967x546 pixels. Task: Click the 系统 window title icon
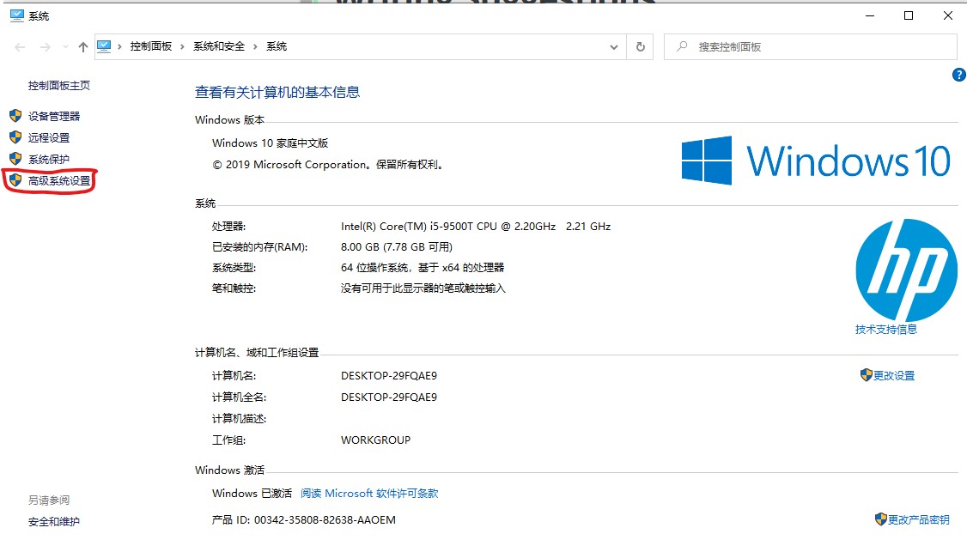tap(16, 15)
